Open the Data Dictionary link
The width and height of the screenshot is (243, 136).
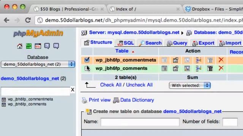coord(137,100)
